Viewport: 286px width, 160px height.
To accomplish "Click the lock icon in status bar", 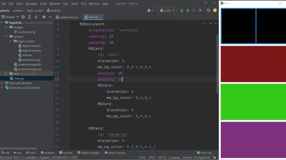I will (x=214, y=157).
